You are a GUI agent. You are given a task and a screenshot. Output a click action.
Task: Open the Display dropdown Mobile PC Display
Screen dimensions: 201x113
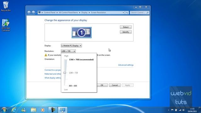pos(71,46)
